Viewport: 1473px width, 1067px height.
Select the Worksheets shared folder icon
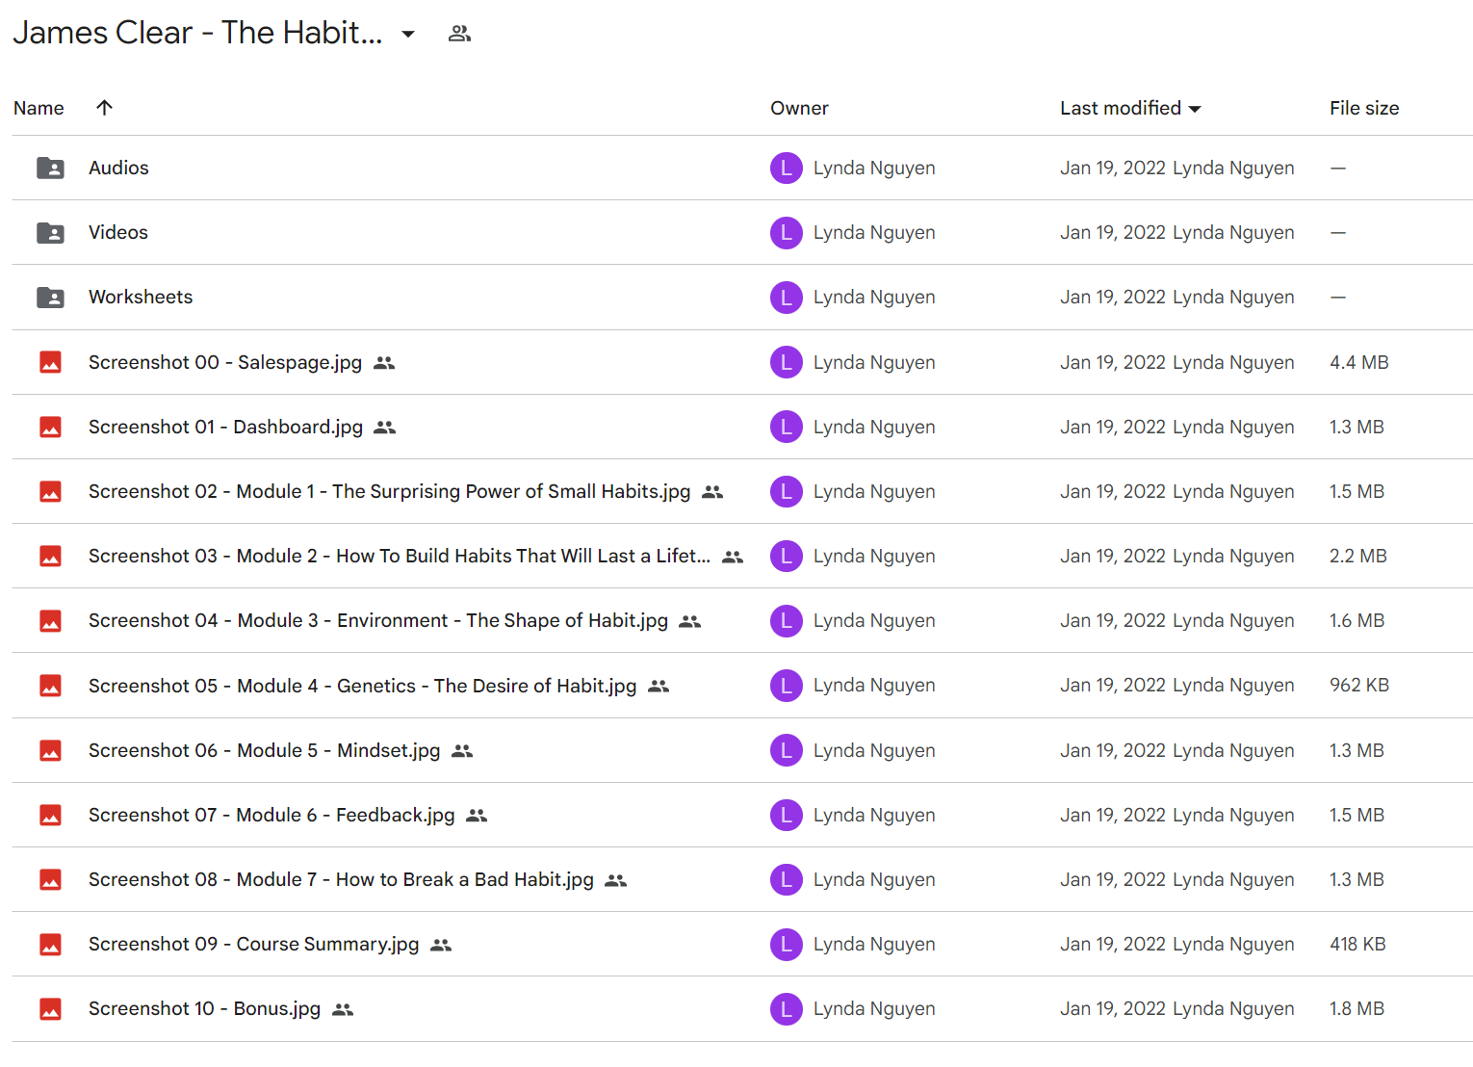click(x=50, y=298)
